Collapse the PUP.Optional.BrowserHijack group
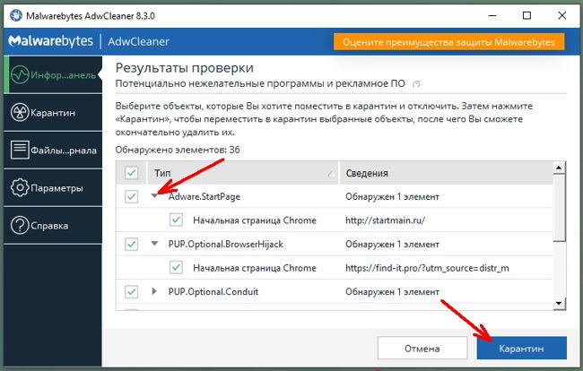 154,244
